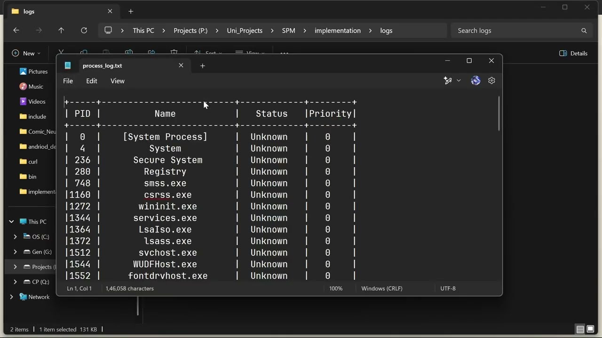Add a new Notepad tab
The width and height of the screenshot is (602, 338).
[203, 66]
